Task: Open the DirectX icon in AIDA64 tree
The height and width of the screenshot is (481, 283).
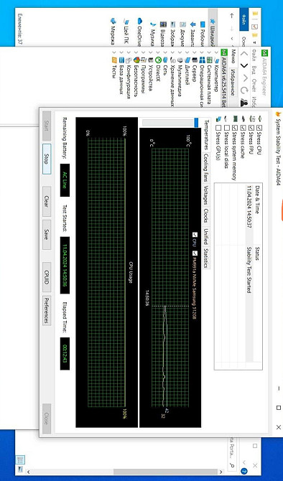Action: coord(159,60)
